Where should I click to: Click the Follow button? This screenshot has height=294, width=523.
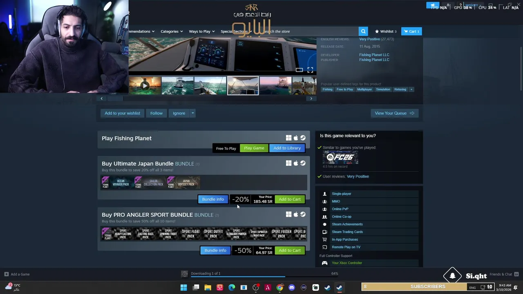tap(156, 113)
